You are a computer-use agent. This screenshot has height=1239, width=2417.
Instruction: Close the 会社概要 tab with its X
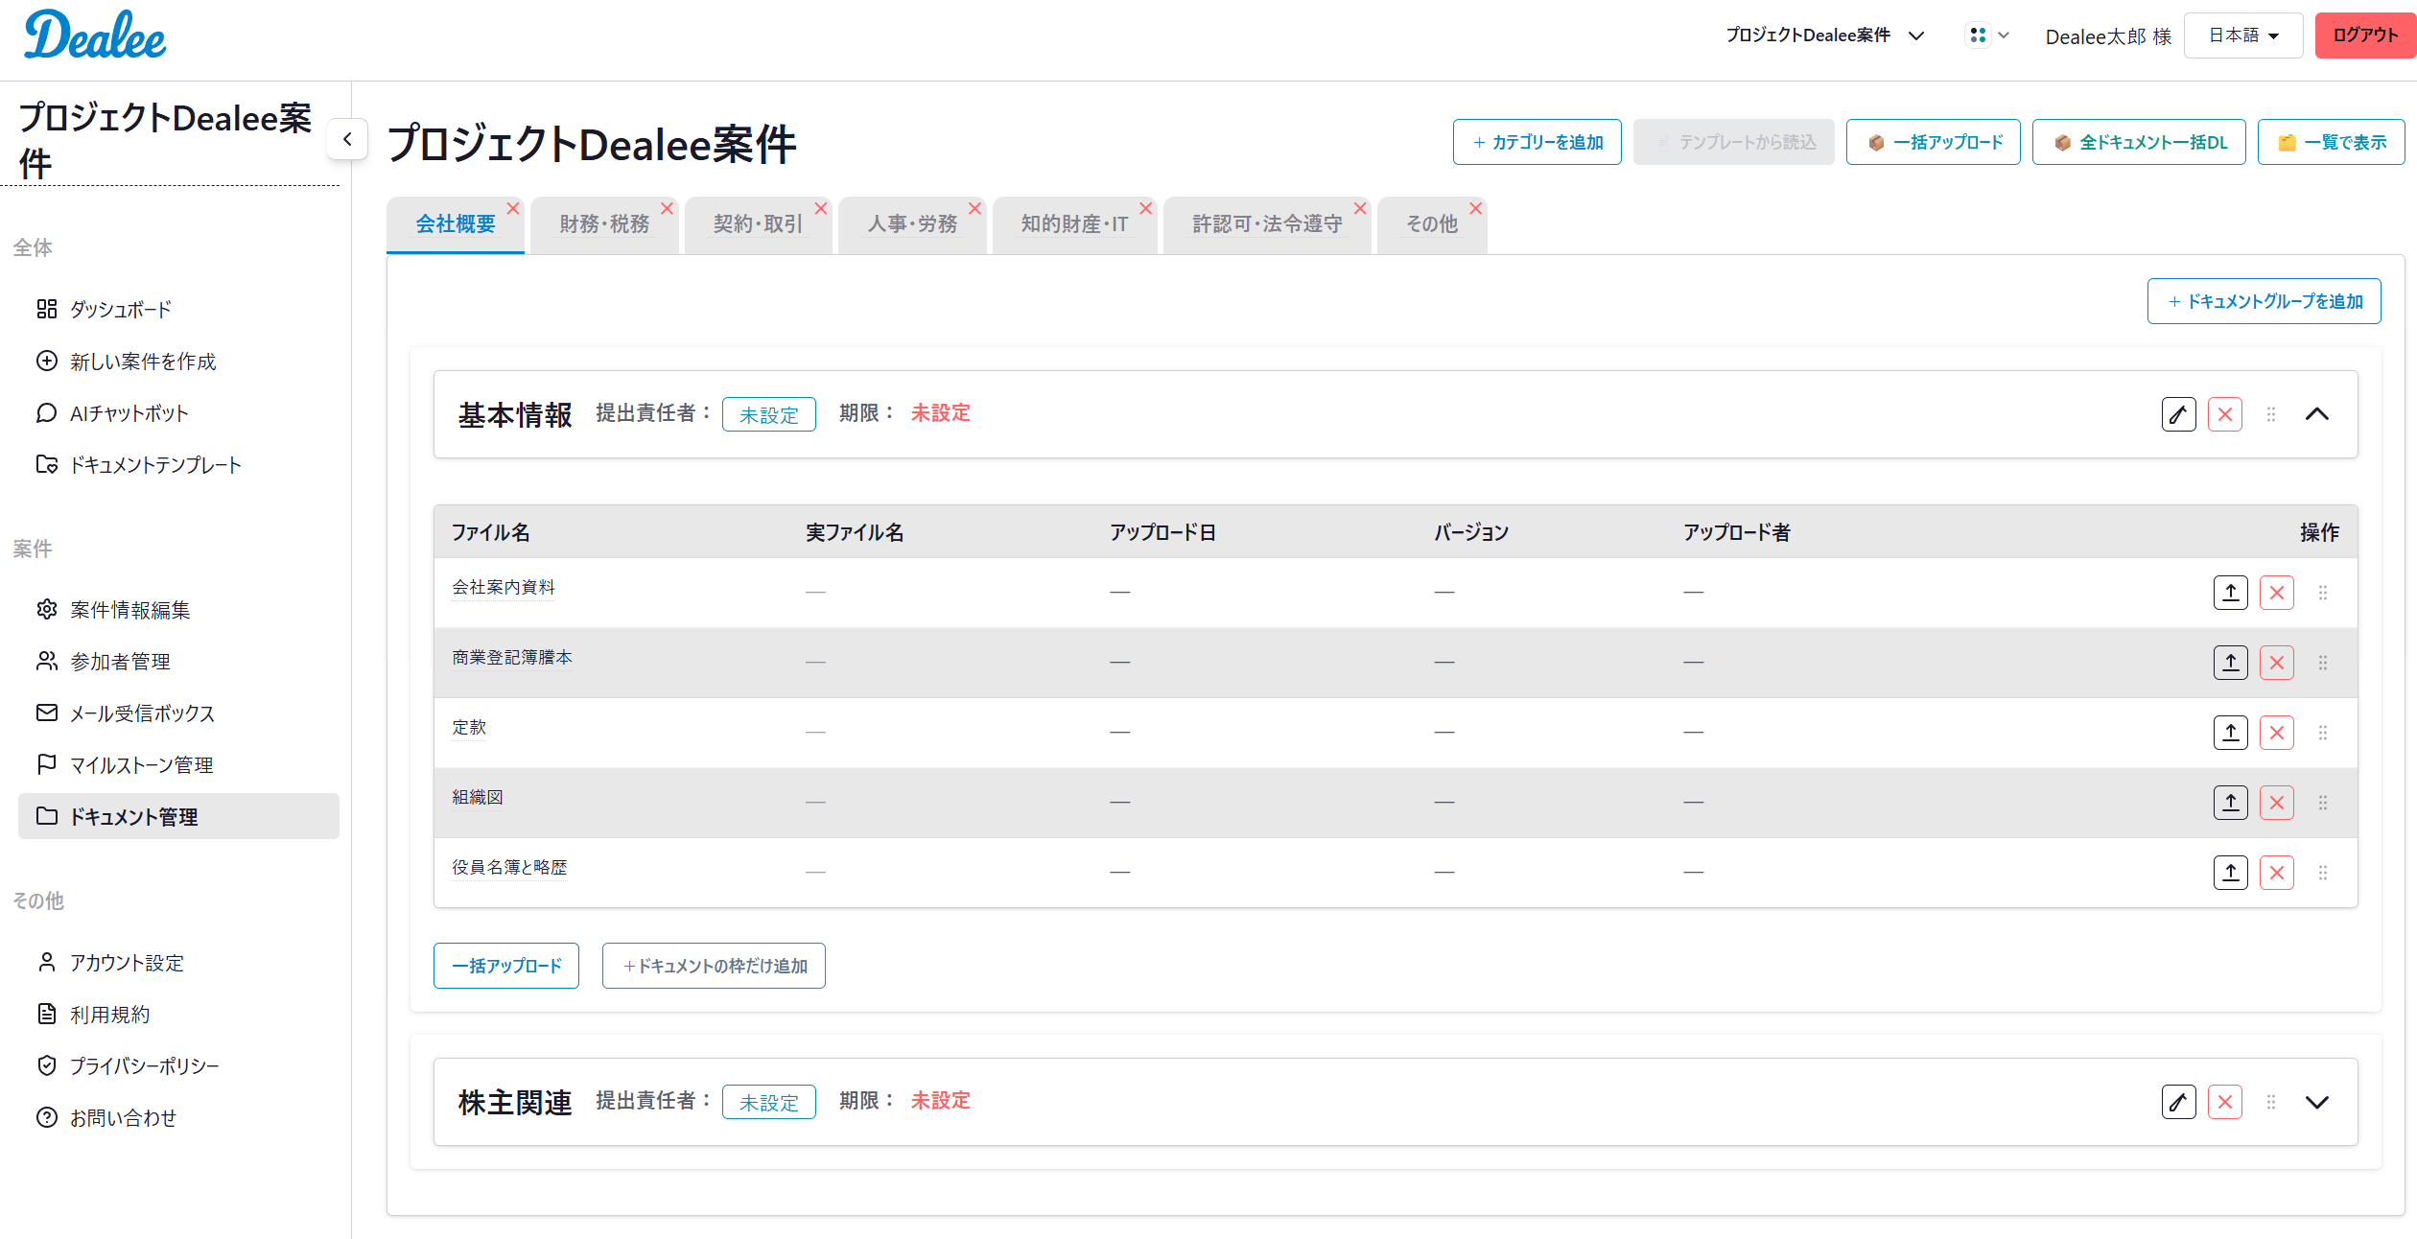(x=513, y=208)
